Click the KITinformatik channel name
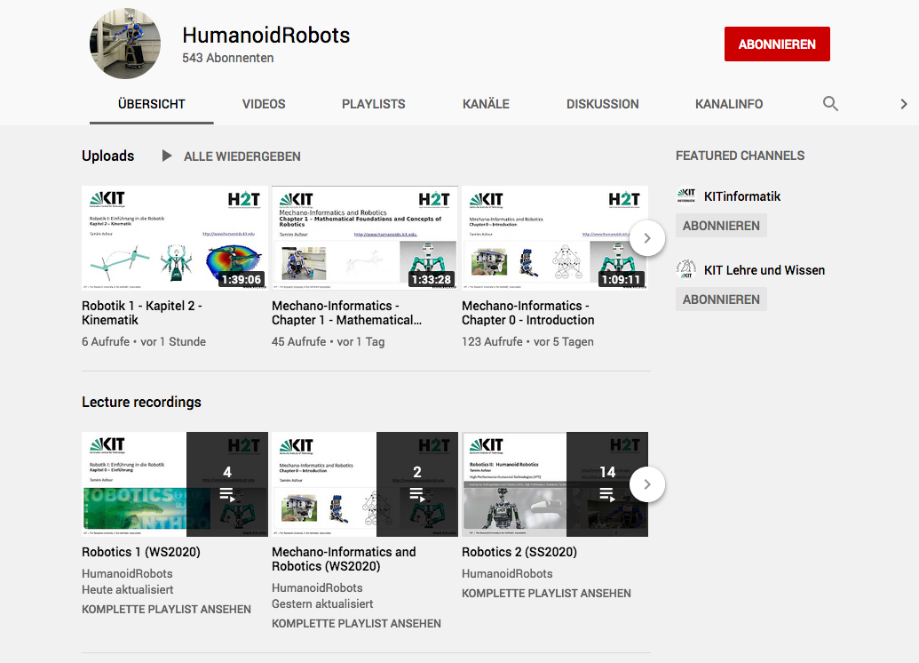Screen dimensions: 919x663 tap(742, 196)
